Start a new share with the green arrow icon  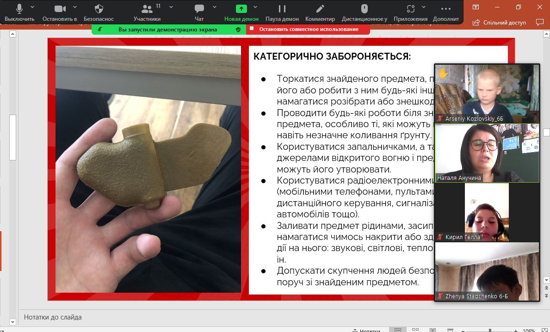241,9
